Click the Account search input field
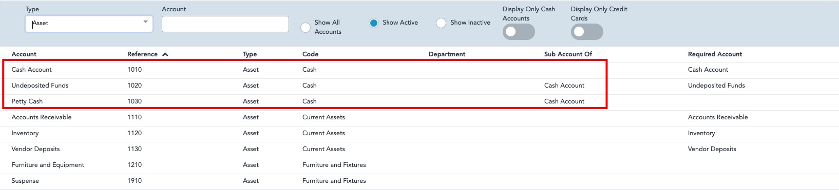Screen dimensions: 839x190 click(x=225, y=24)
